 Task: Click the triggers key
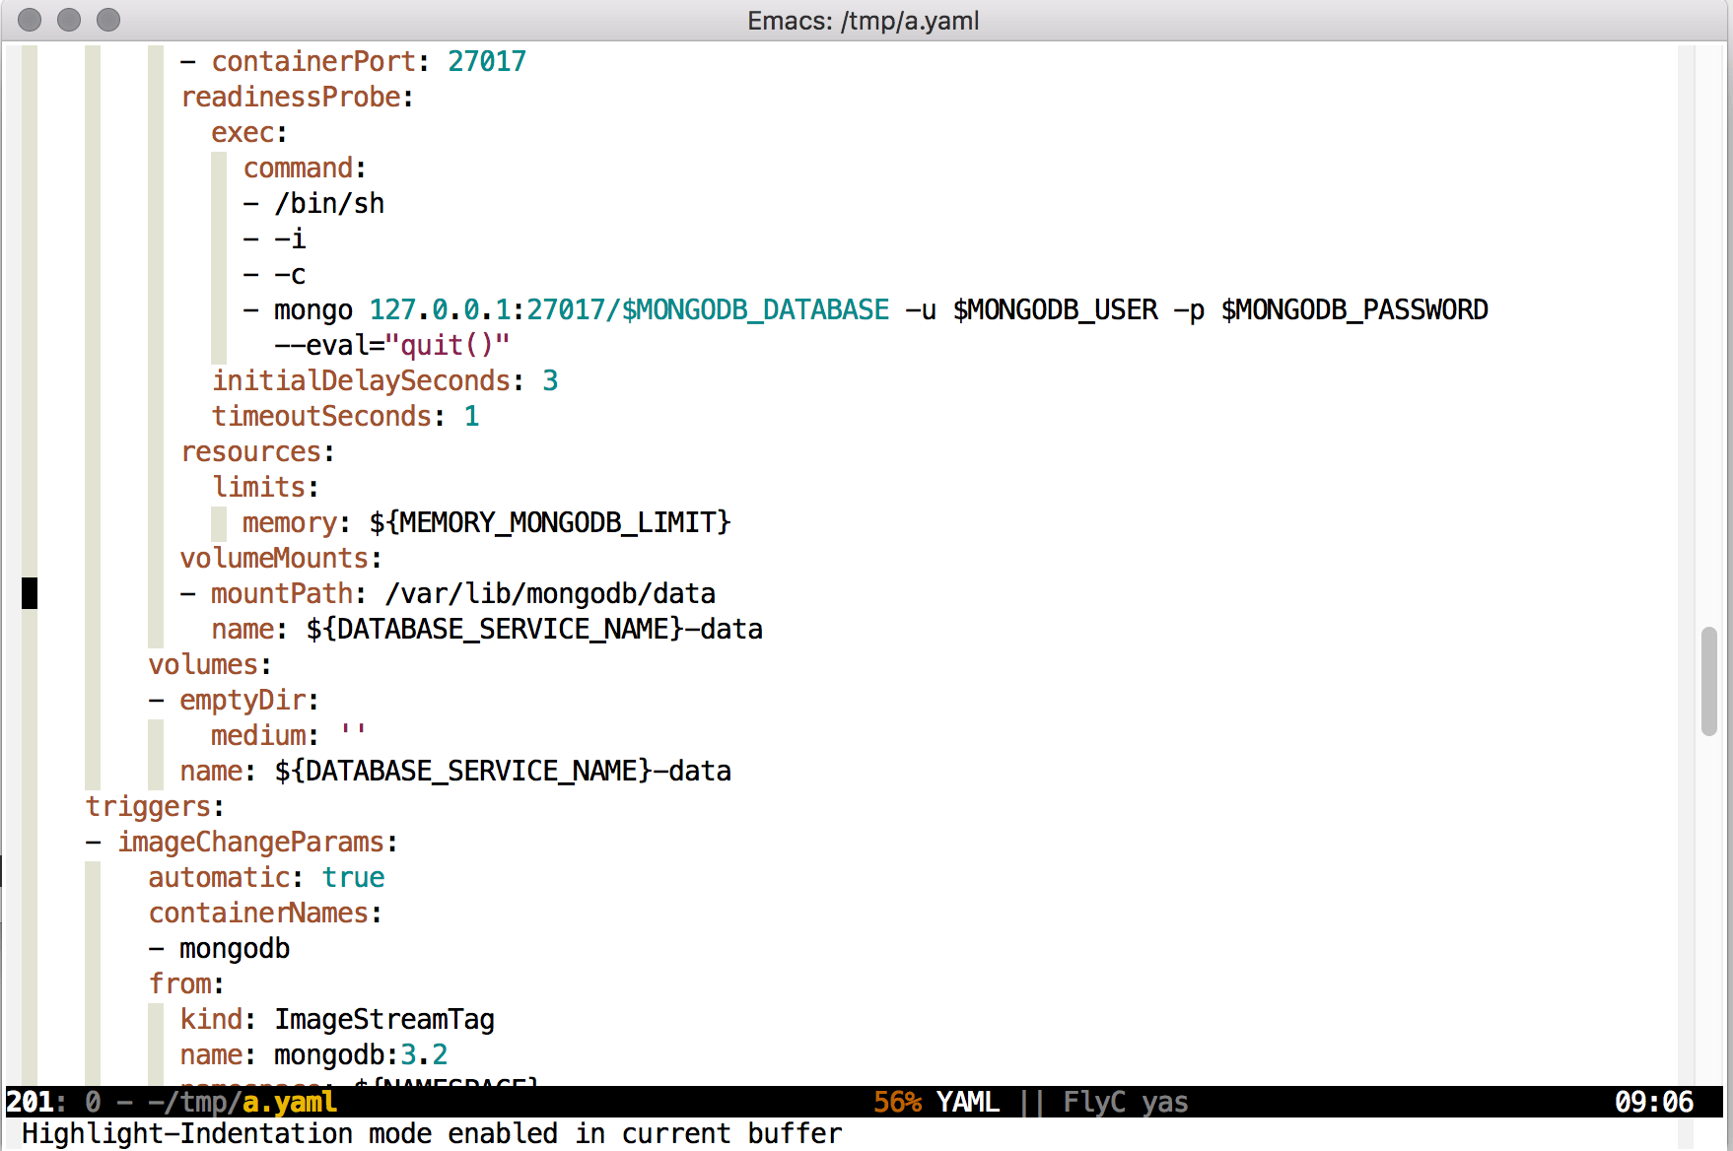tap(148, 806)
